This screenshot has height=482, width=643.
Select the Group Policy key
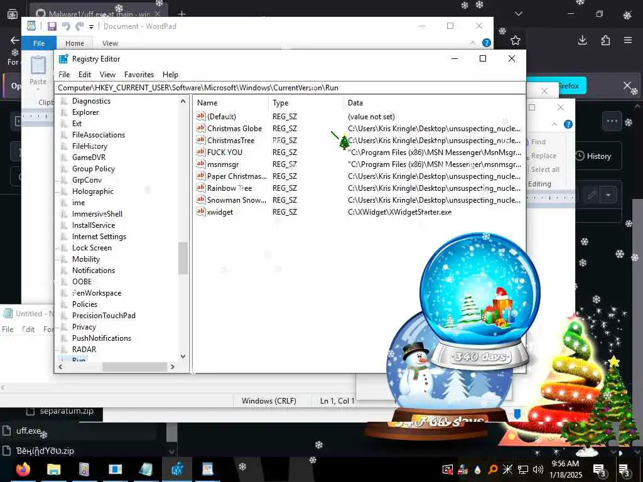click(x=94, y=169)
